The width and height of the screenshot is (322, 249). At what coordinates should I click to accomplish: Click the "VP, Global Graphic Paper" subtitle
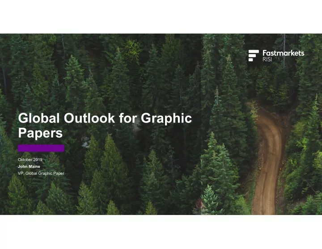point(41,173)
